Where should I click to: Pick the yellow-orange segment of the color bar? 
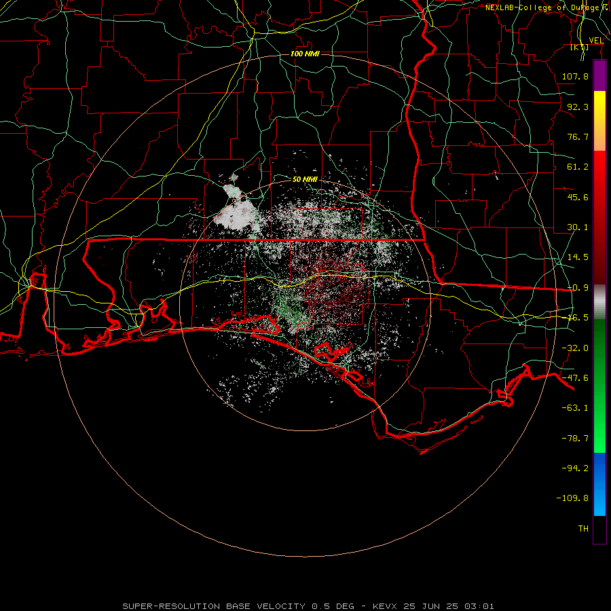click(599, 121)
